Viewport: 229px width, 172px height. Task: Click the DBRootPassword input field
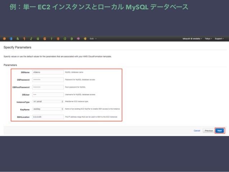48,87
